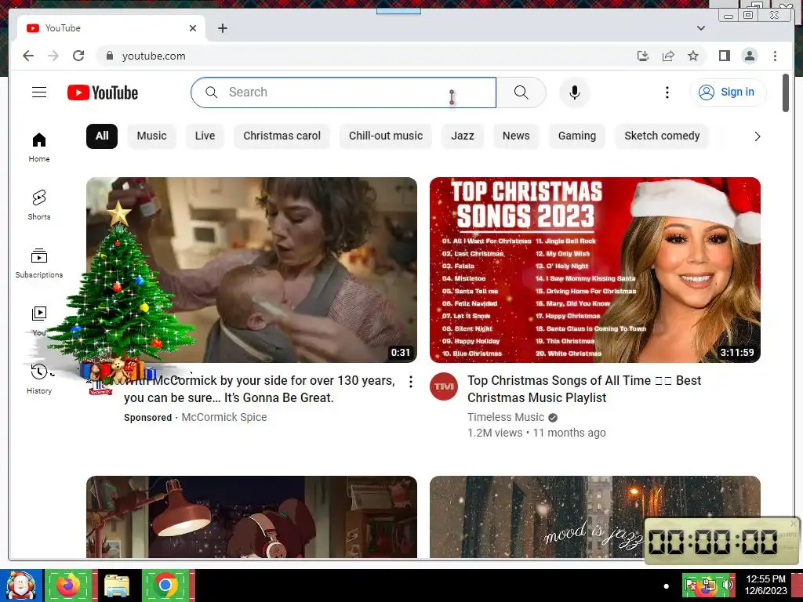803x602 pixels.
Task: Open more options for McCormick ad
Action: (x=411, y=382)
